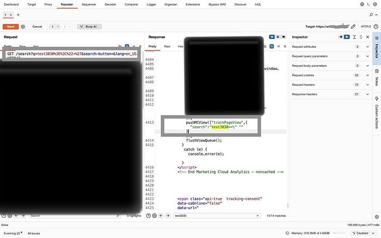
Task: Open response search settings gear
Action: pyautogui.click(x=154, y=215)
